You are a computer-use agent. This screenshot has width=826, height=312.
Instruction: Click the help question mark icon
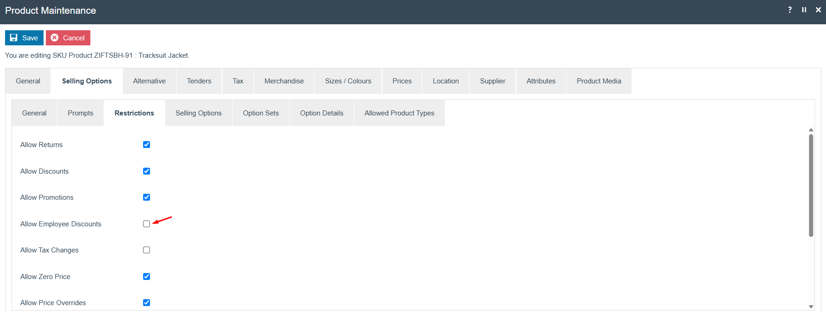790,10
